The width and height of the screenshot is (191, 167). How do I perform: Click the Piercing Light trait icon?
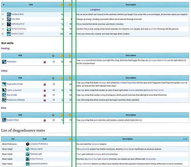(x=28, y=154)
